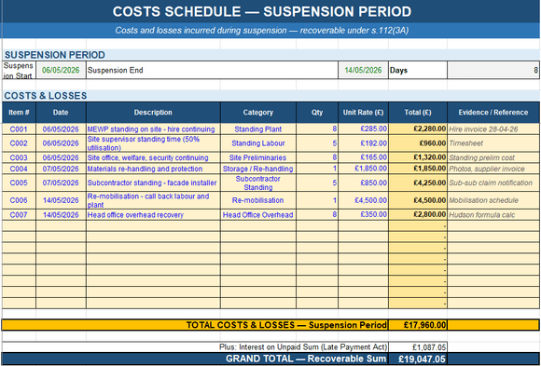Select the Timesheet evidence cell
This screenshot has width=541, height=366.
493,143
